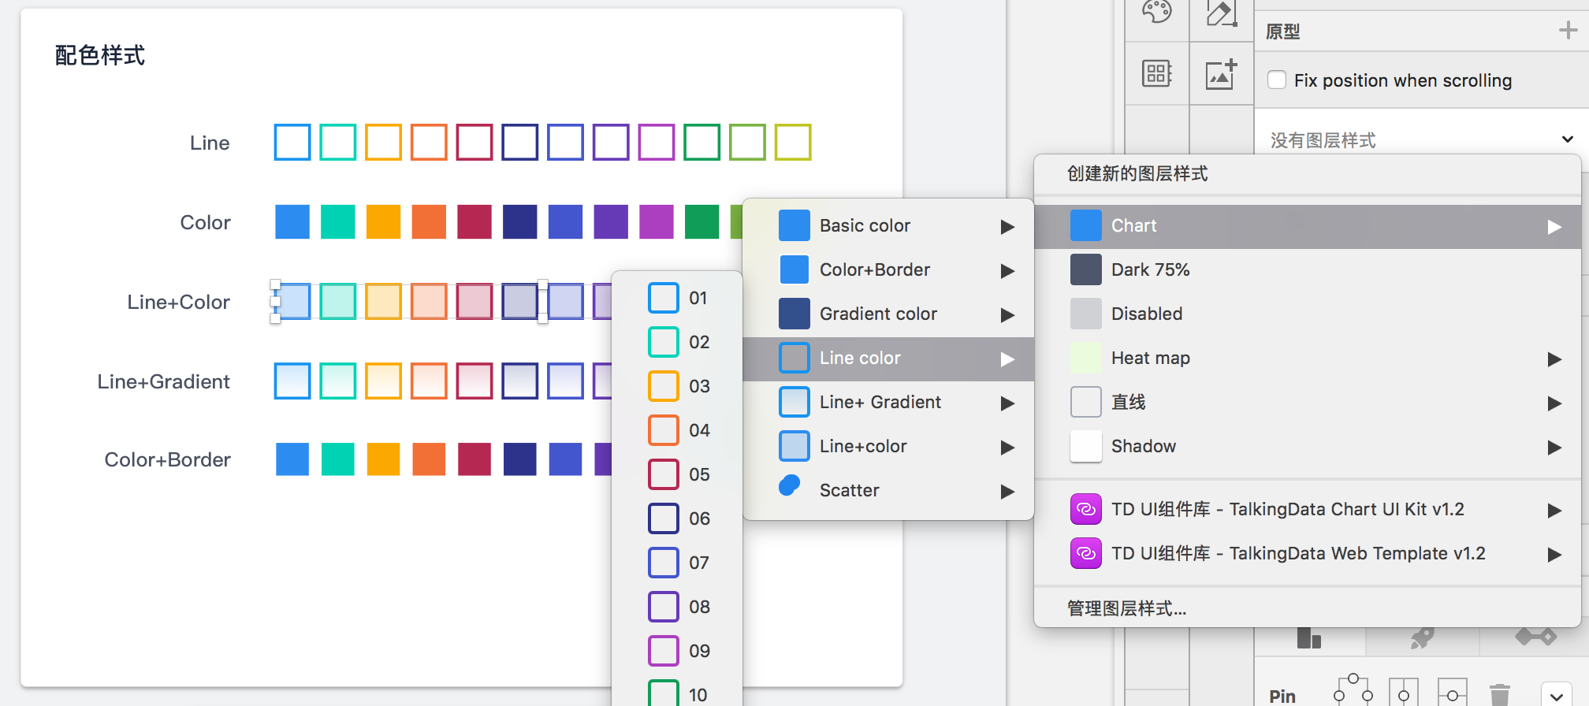Click the trash icon beside Pin

pyautogui.click(x=1499, y=695)
